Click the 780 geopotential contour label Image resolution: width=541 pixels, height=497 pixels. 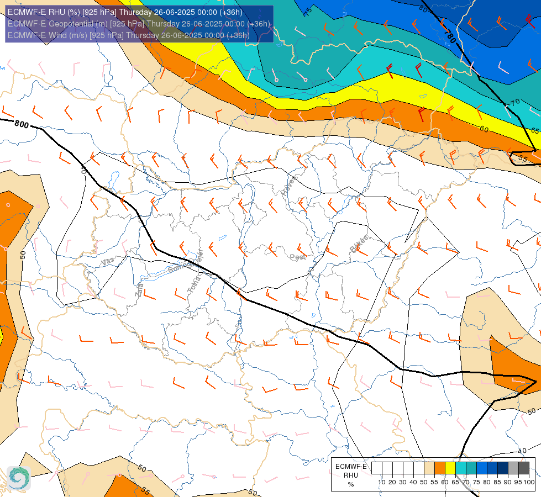450,36
